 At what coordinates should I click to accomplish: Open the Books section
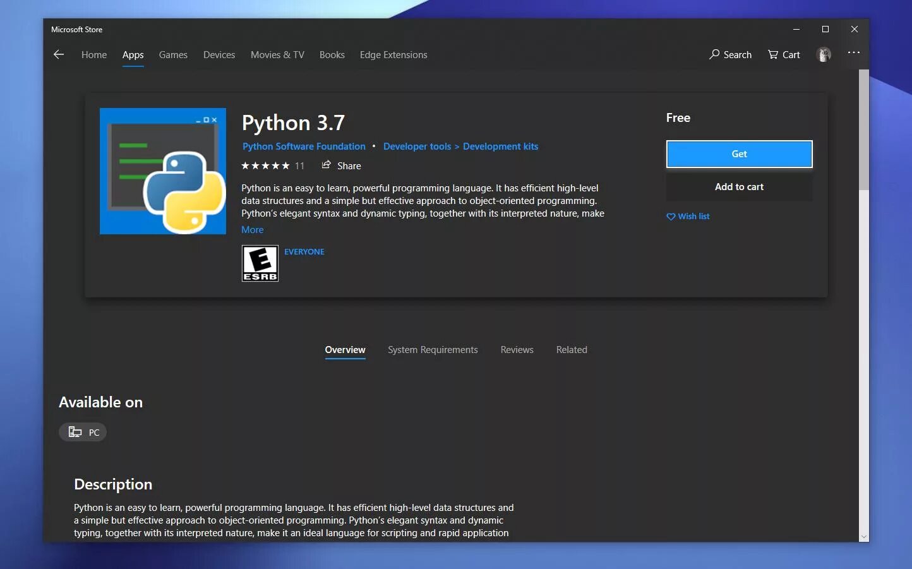pyautogui.click(x=332, y=55)
